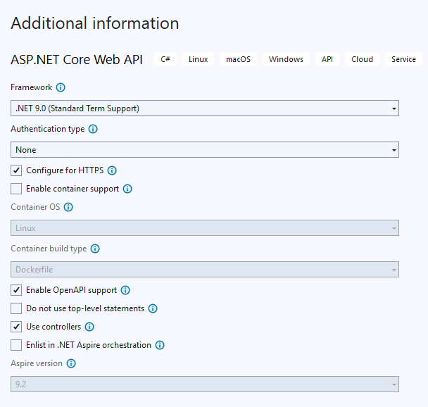Click the API tag
428x407 pixels.
tap(327, 59)
